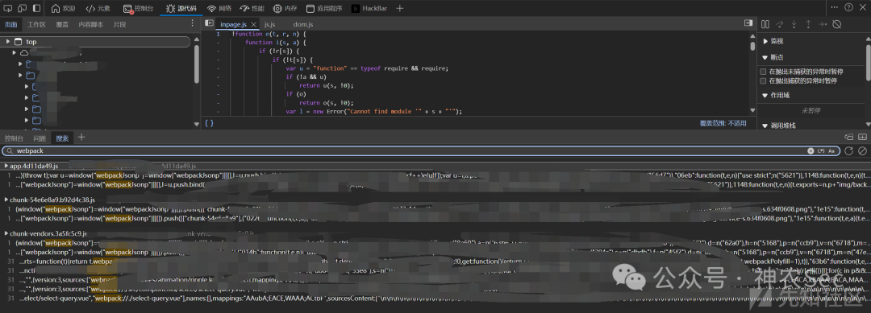Image resolution: width=871 pixels, height=313 pixels.
Task: Clear the search results icon
Action: point(862,150)
